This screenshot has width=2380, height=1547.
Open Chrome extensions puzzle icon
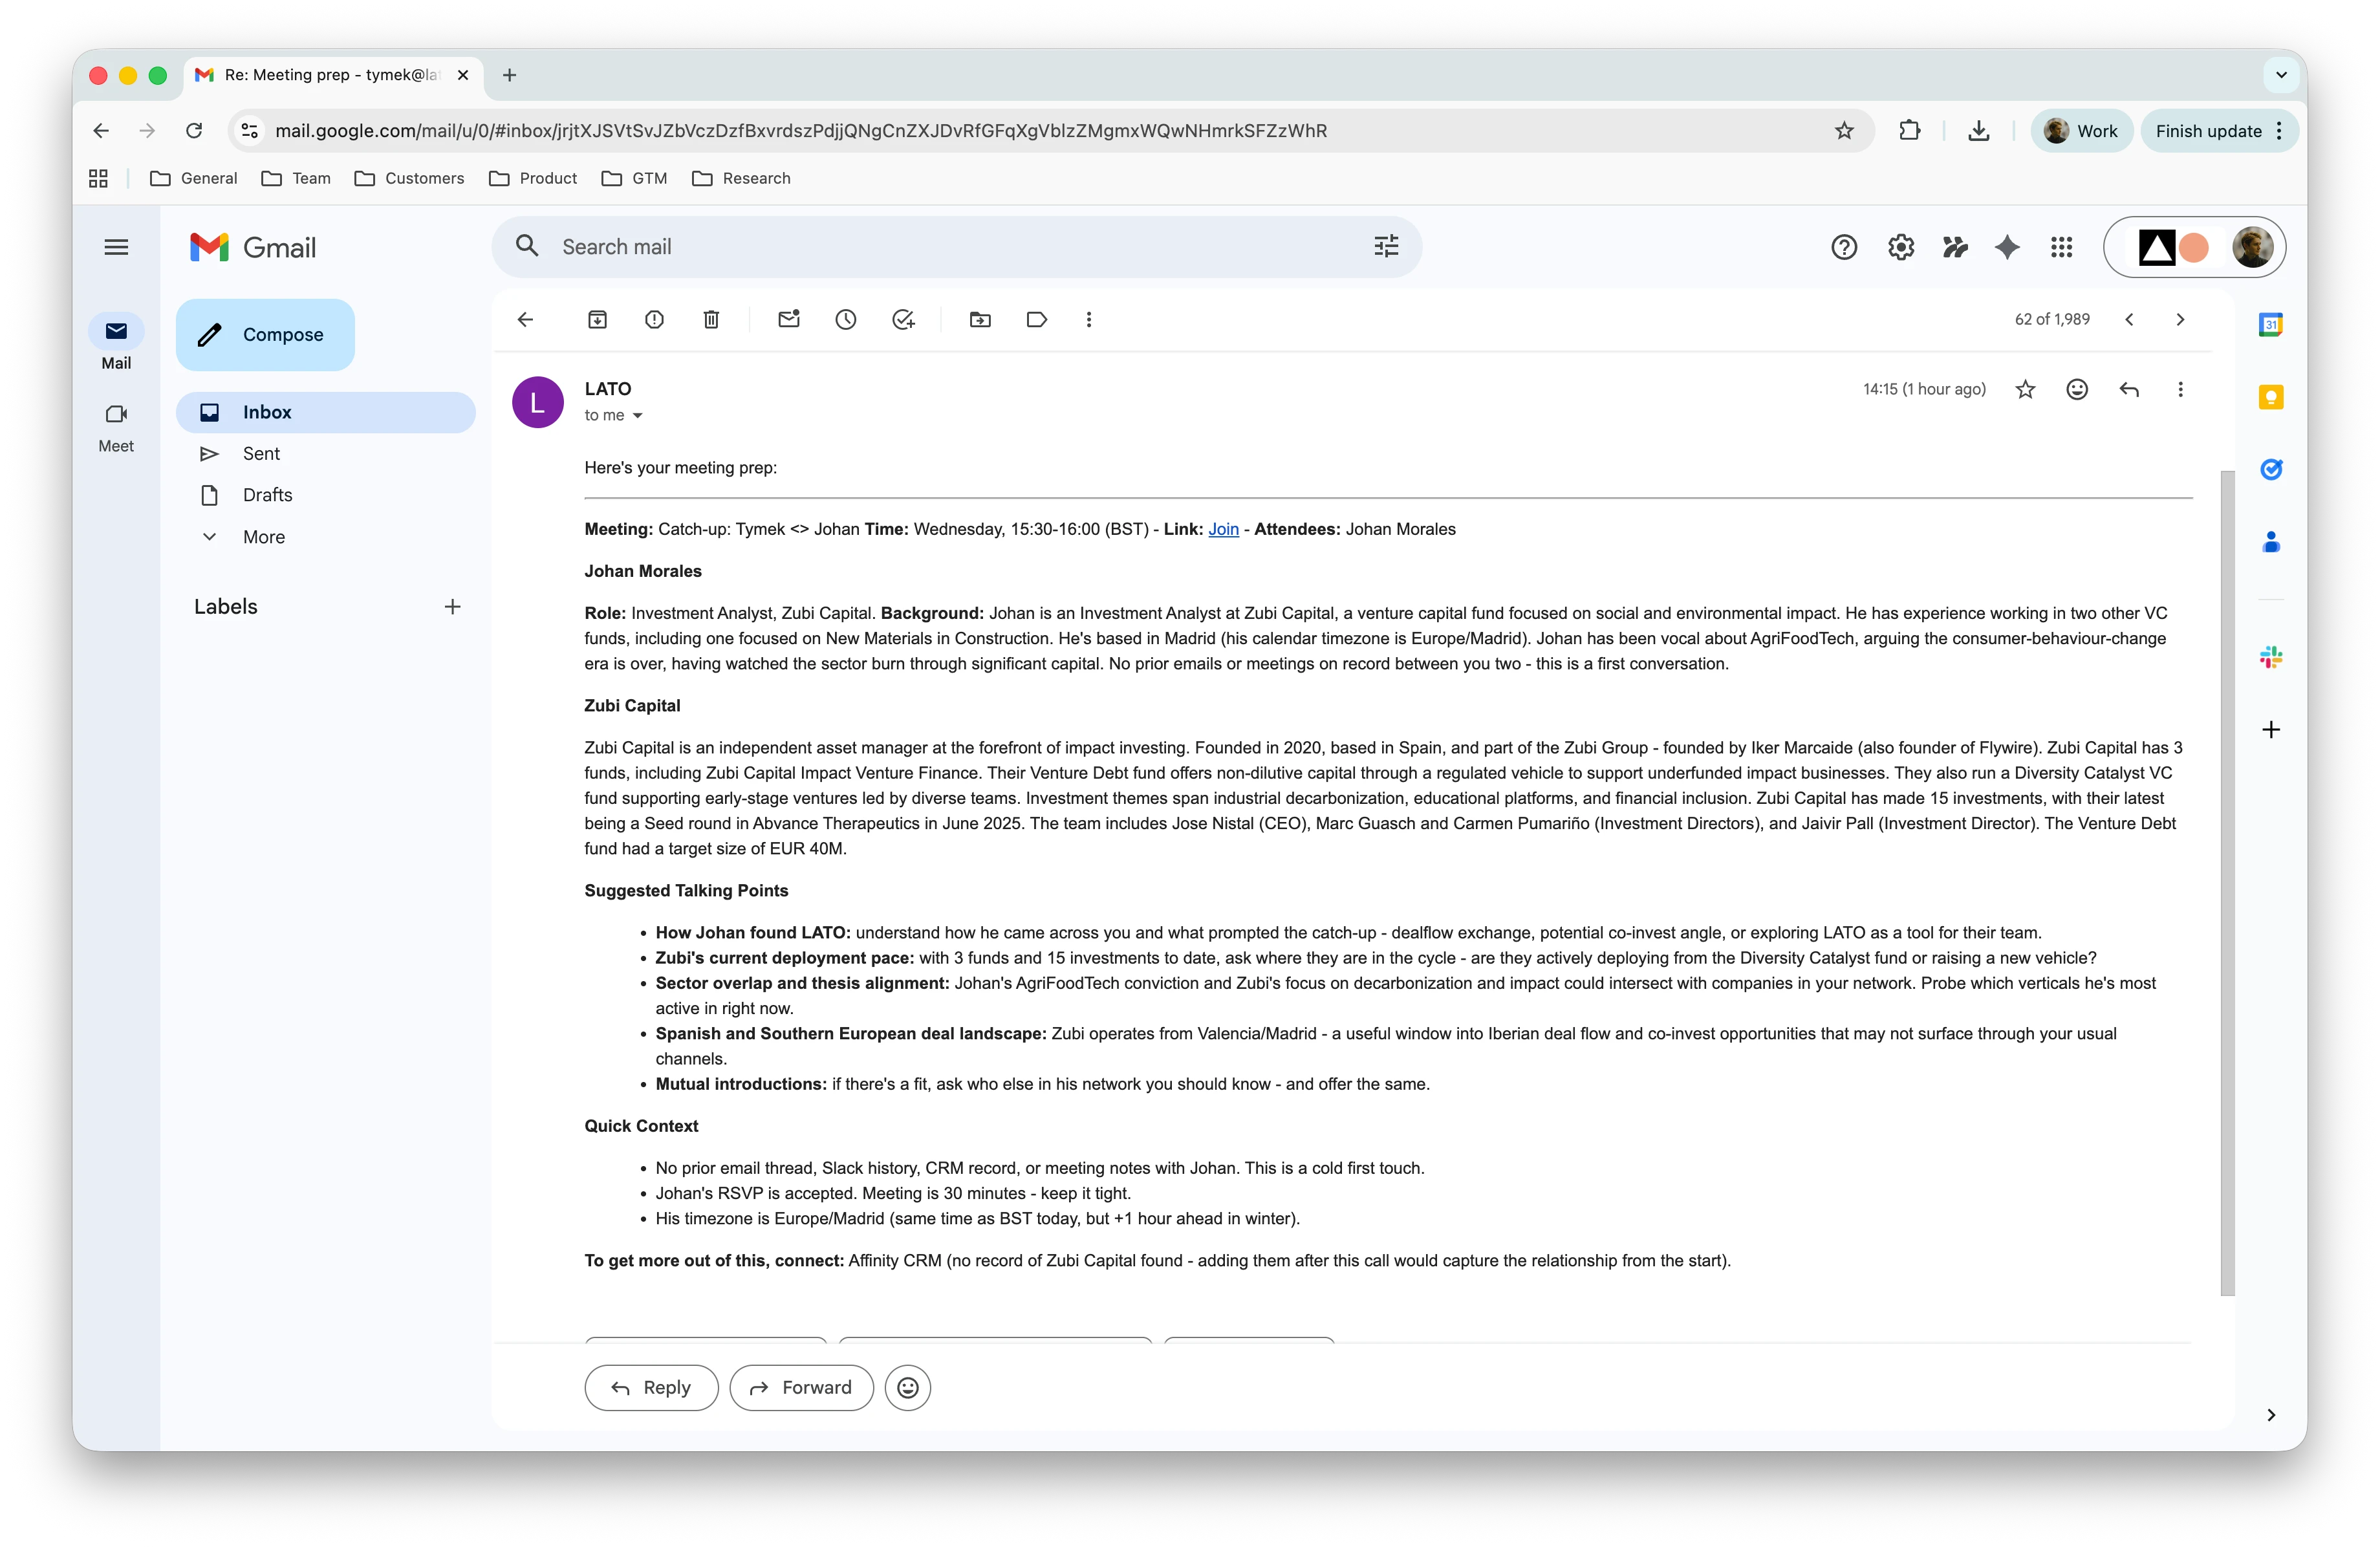1909,131
